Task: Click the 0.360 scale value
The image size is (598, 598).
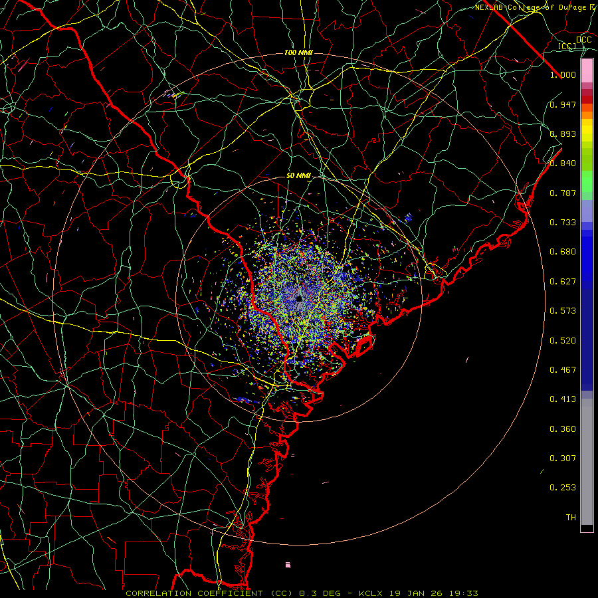Action: (563, 429)
